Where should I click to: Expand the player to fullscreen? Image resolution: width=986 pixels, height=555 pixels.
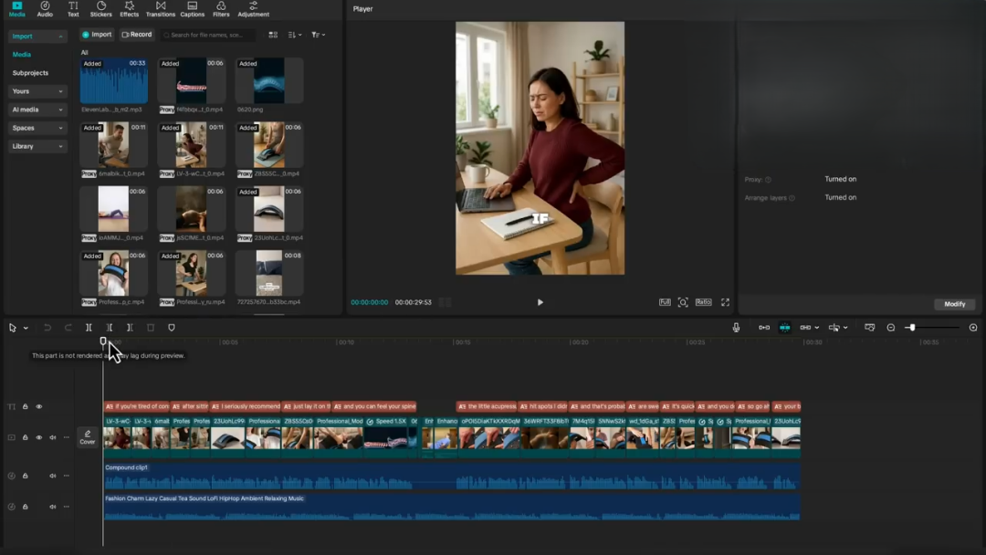click(725, 302)
